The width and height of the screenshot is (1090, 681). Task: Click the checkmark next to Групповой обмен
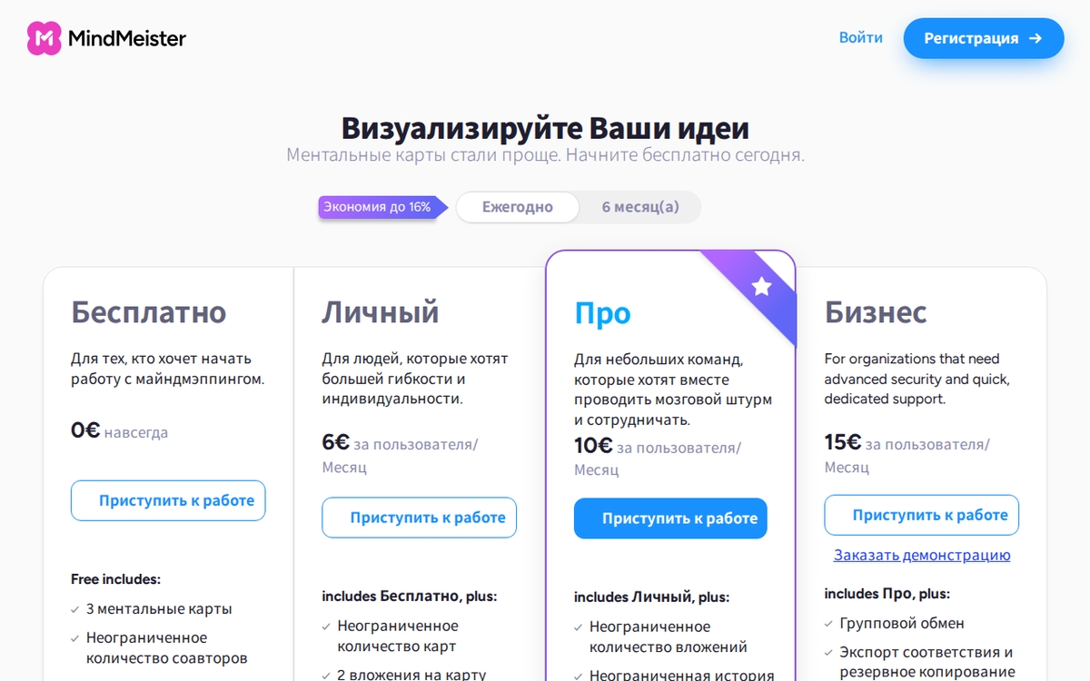(829, 624)
